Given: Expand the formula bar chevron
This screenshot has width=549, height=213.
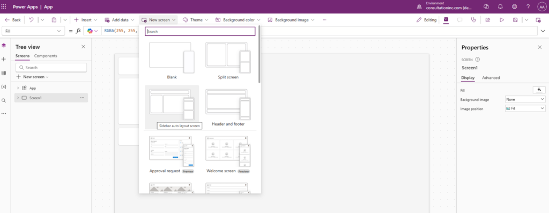Looking at the screenshot, I should pos(543,31).
